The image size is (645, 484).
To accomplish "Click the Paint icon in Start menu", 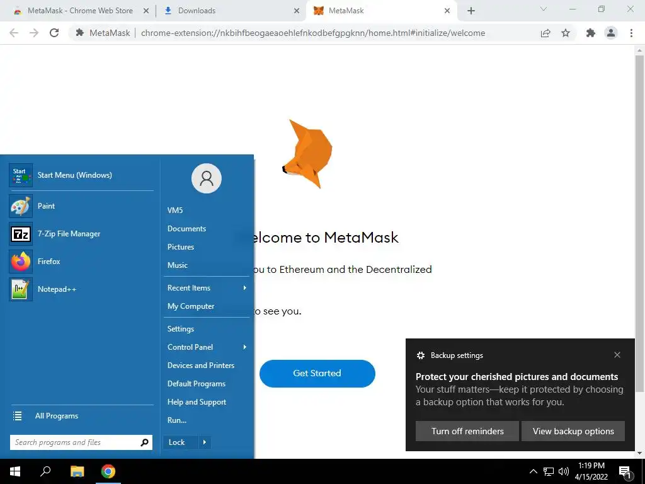I will [x=21, y=206].
